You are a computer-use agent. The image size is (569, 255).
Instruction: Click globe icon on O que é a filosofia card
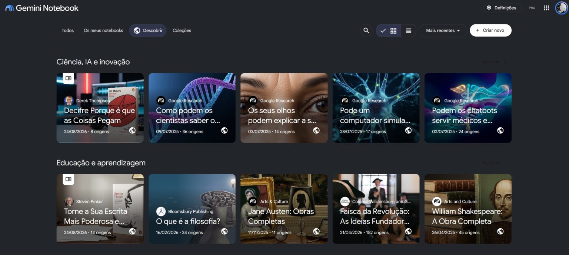click(x=224, y=231)
